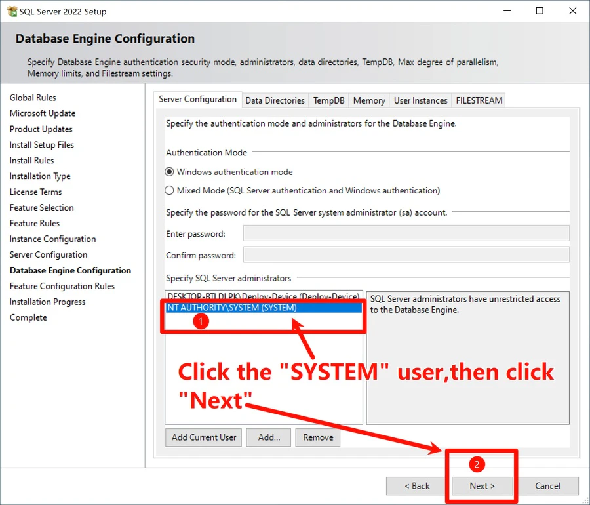This screenshot has width=590, height=505.
Task: Click the Confirm password field
Action: click(406, 254)
